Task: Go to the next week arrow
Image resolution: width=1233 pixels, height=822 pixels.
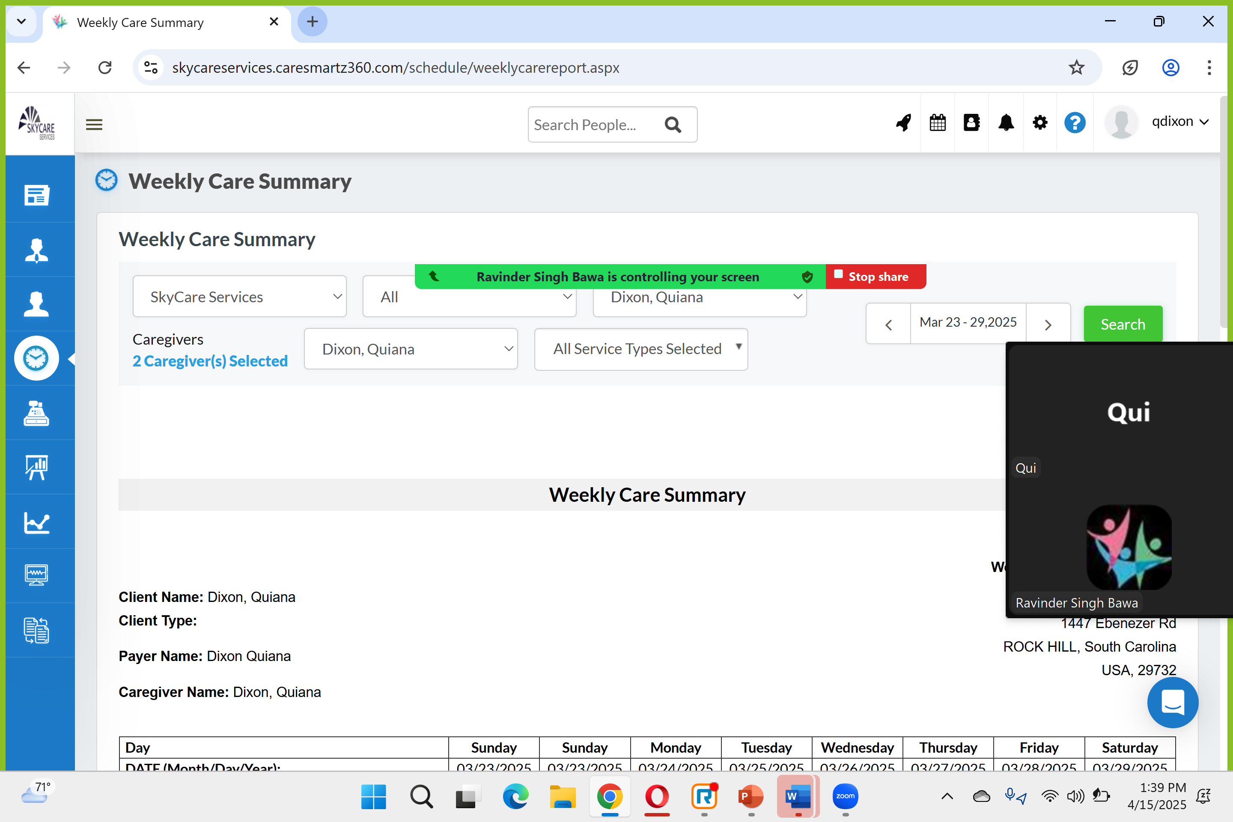Action: tap(1048, 325)
